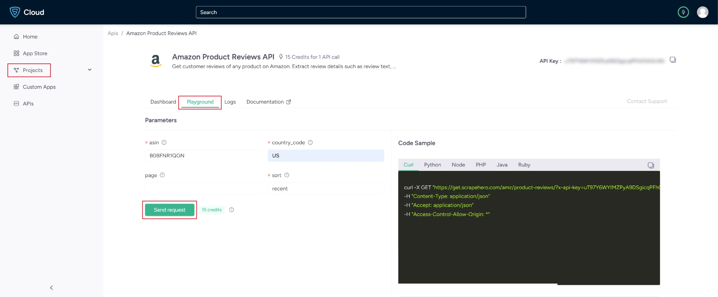Expand the Projects chevron

[x=90, y=70]
